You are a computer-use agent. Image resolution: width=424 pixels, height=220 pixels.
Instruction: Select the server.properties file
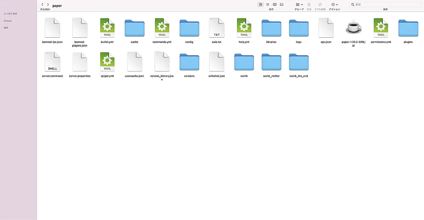click(x=79, y=62)
